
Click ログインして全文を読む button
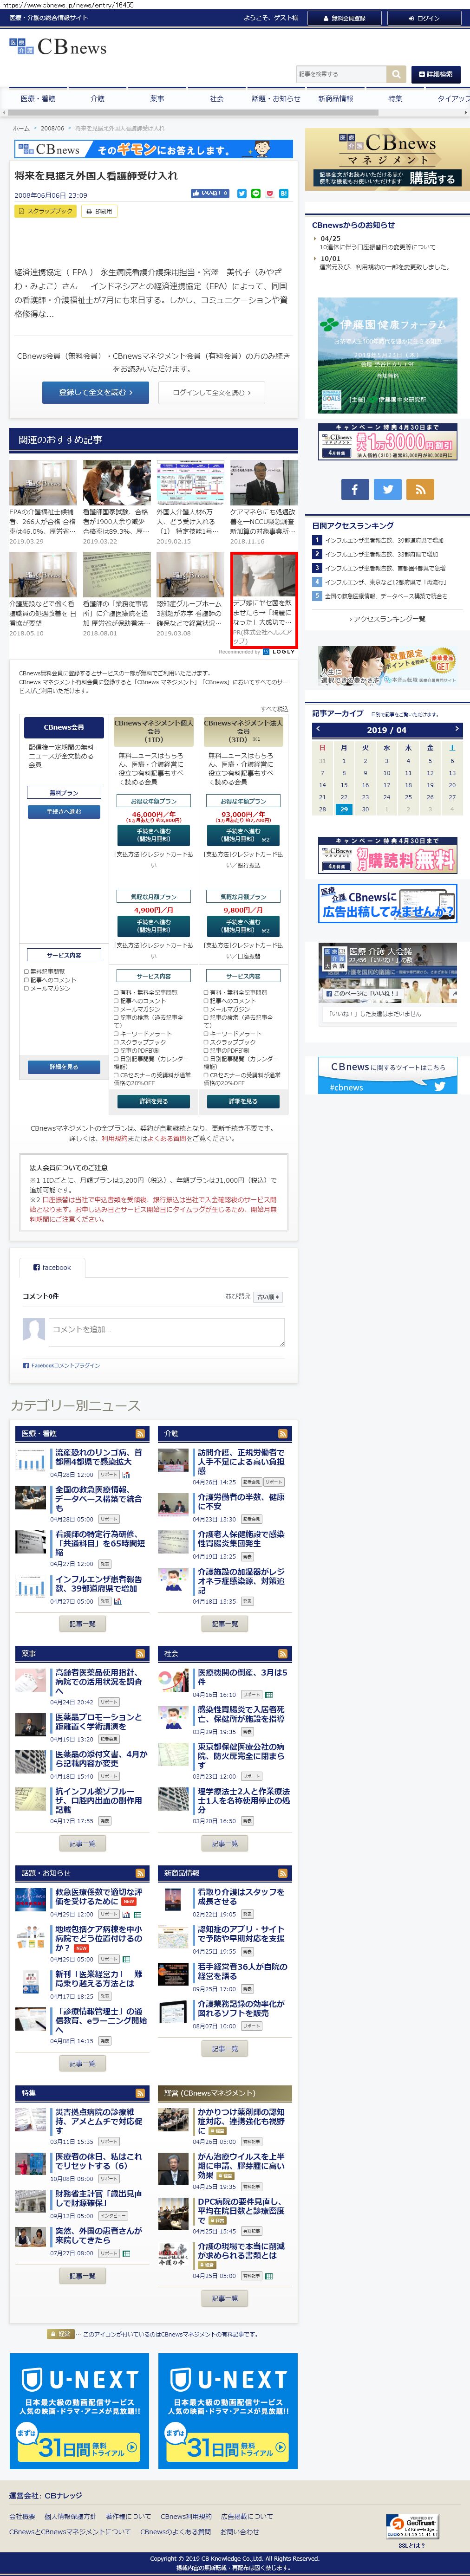tap(211, 392)
